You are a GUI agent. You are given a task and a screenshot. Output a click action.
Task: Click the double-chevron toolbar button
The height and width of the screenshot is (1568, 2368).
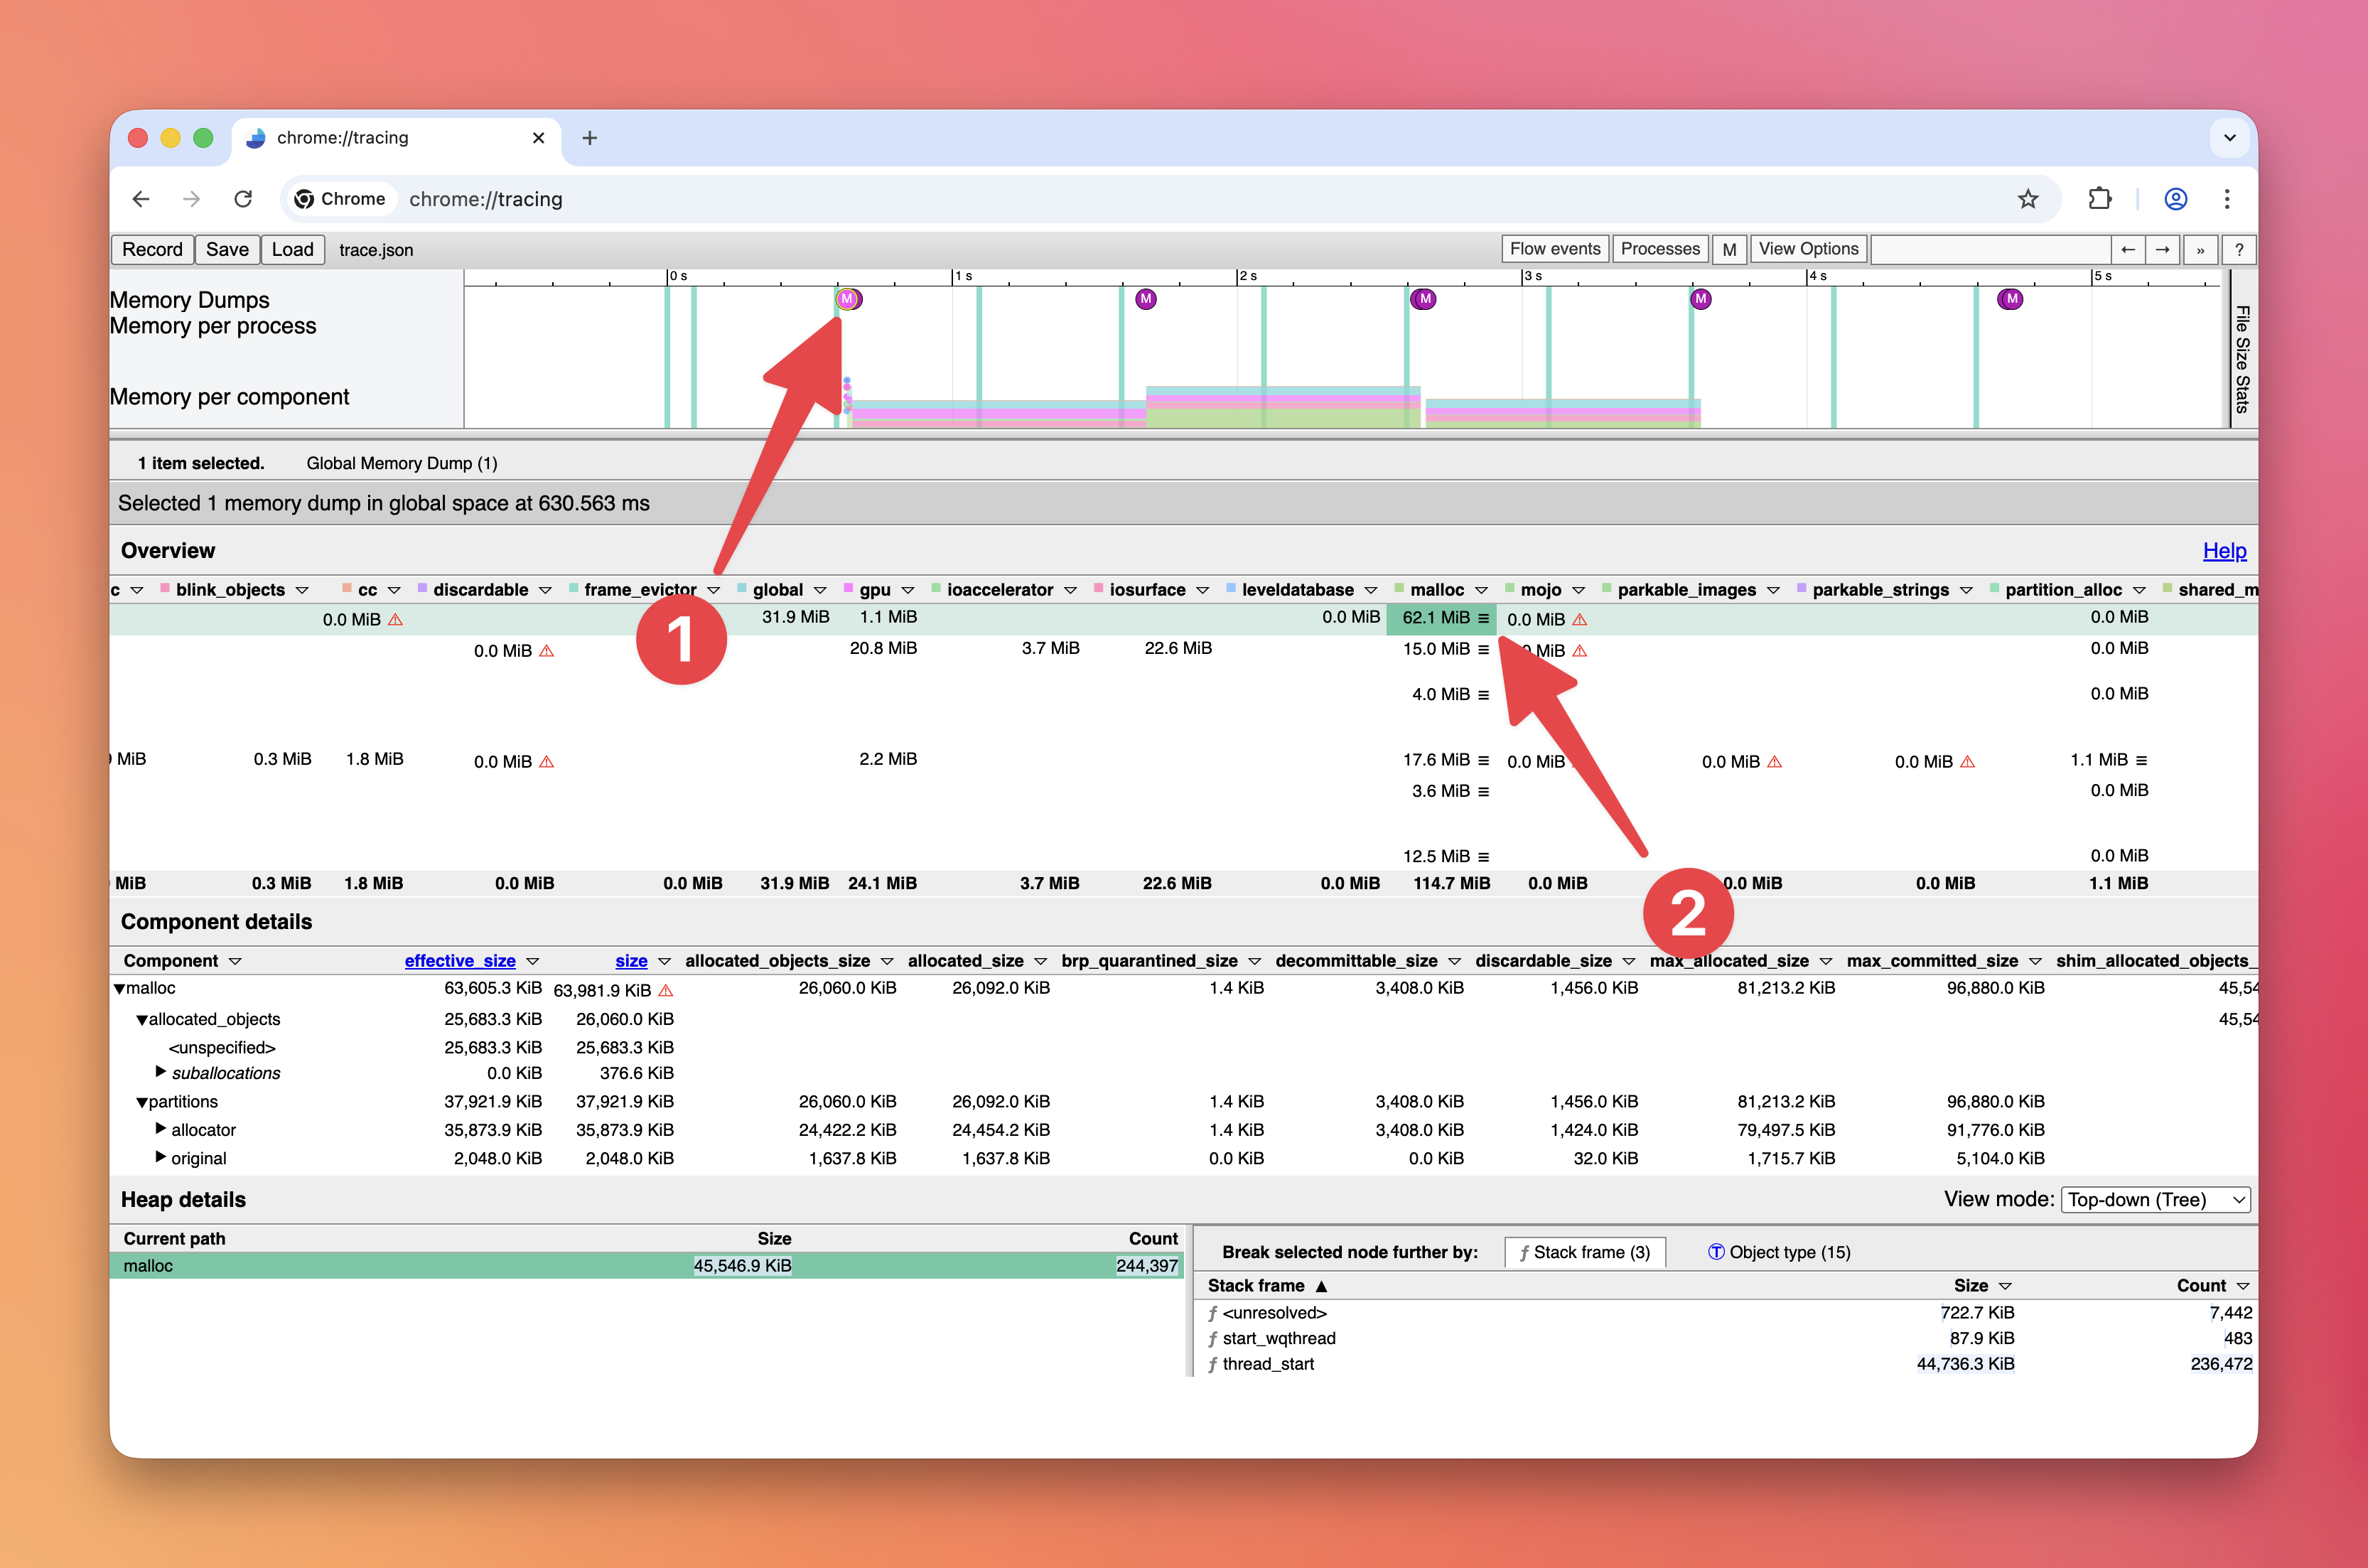(x=2200, y=249)
